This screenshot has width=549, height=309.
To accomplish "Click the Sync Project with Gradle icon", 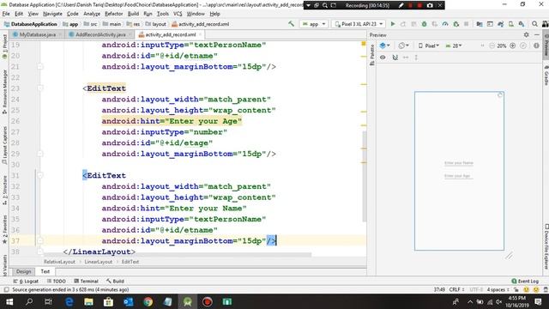I will coord(501,24).
